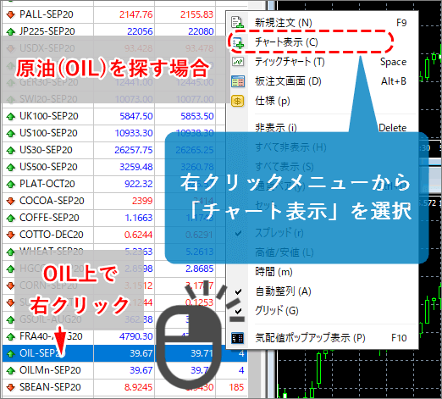Click the new order document icon
Viewport: 442px width, 399px height.
(x=237, y=22)
